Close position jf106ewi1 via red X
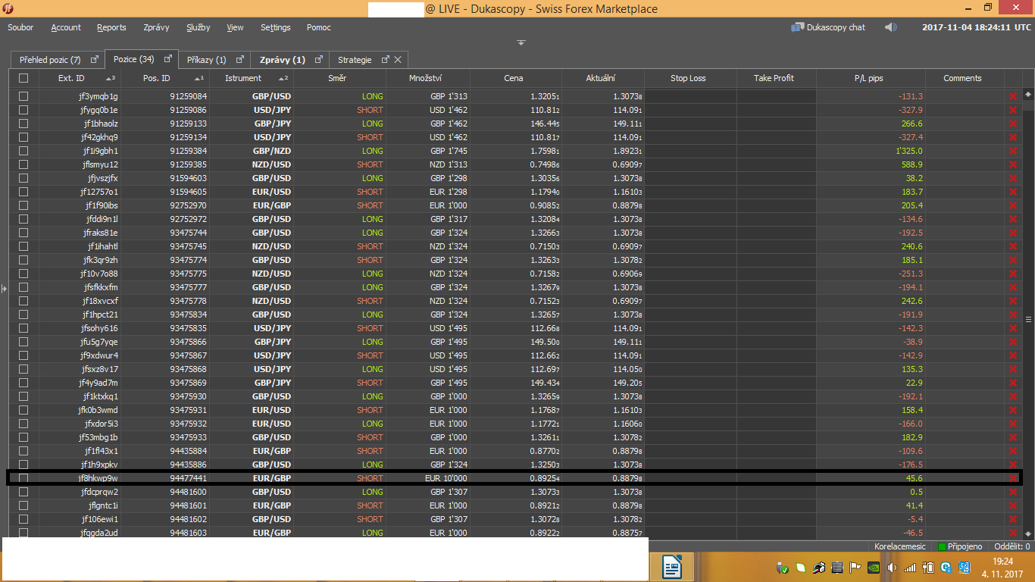This screenshot has width=1035, height=582. [1013, 519]
